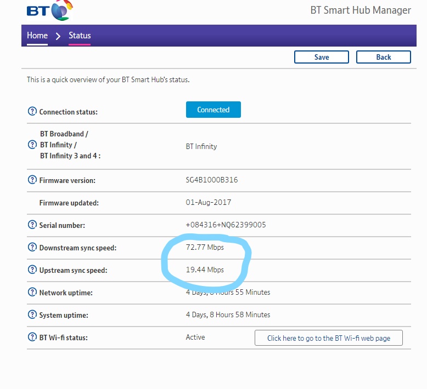Screen dimensions: 427x389
Task: Click Upstream sync speed help icon
Action: tap(32, 270)
